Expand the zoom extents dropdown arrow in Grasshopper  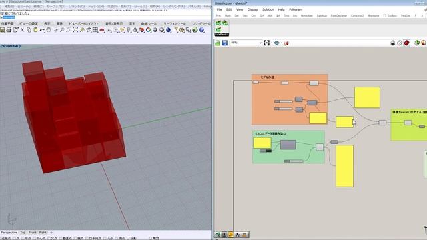click(272, 43)
